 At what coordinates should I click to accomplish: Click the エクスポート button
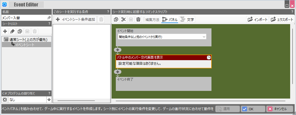click(282, 19)
